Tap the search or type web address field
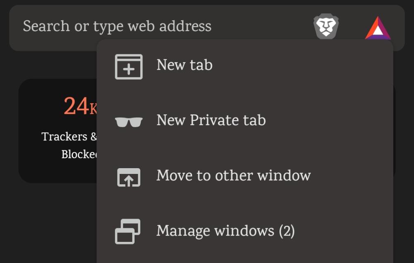The image size is (414, 263). coord(117,26)
